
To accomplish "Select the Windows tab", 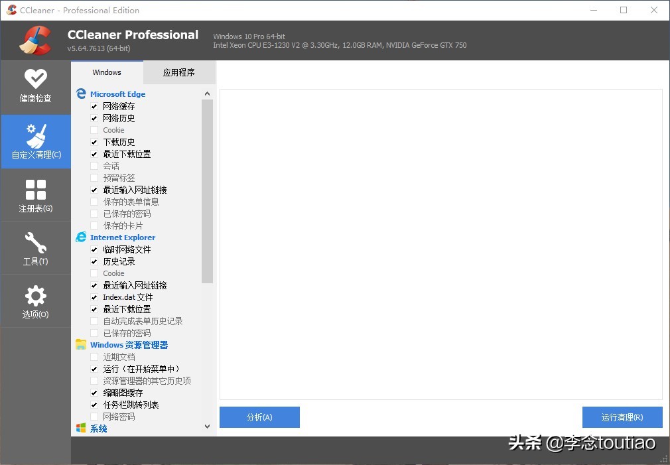I will tap(107, 72).
